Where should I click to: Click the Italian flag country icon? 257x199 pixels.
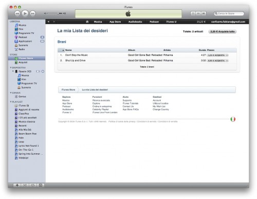click(x=233, y=119)
